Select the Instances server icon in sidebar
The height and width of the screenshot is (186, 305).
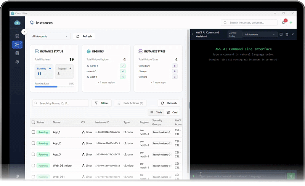click(x=17, y=45)
